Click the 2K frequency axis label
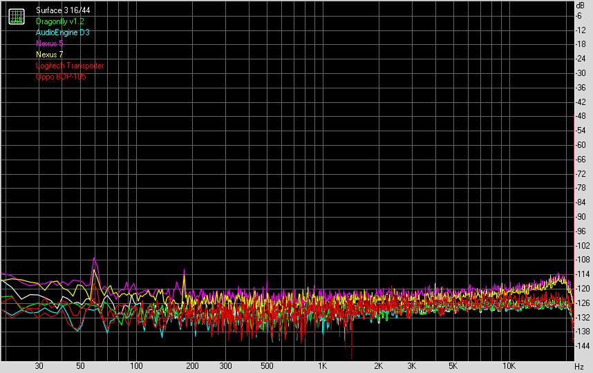 (x=378, y=366)
